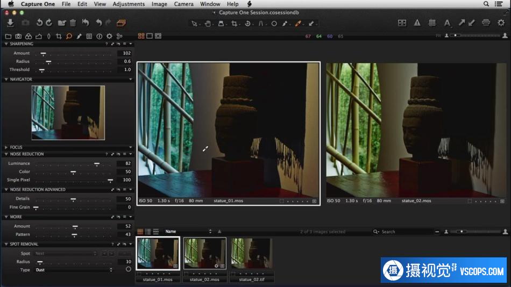Click the Single Pixel value field 100
The height and width of the screenshot is (287, 511).
[x=124, y=180]
